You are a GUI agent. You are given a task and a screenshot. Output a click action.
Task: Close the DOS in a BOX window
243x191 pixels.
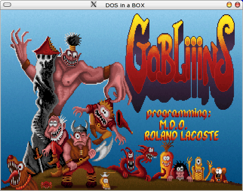click(x=237, y=5)
